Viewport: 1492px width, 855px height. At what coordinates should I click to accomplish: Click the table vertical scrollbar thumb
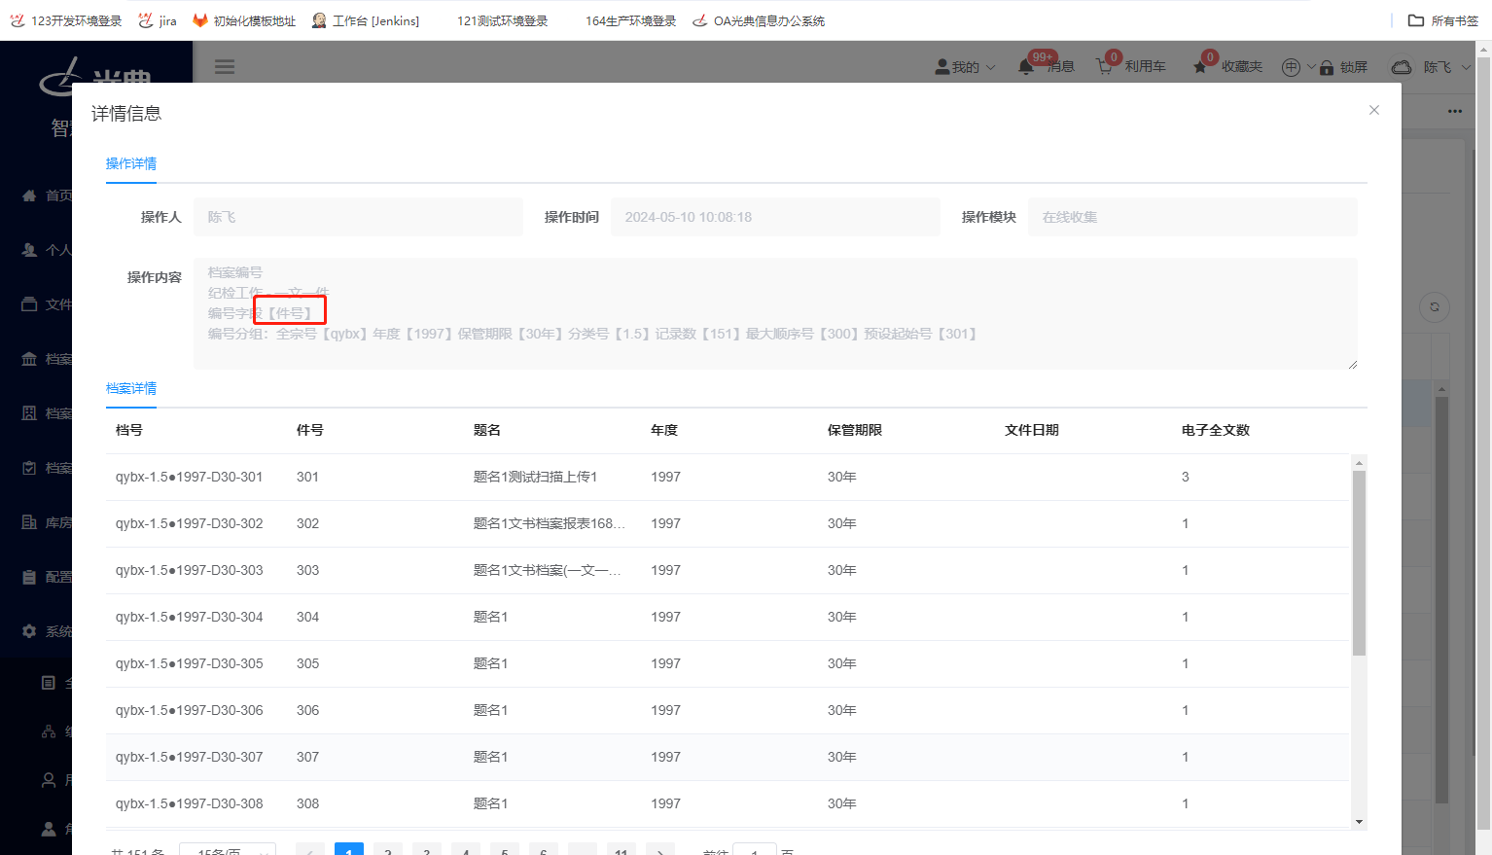click(1359, 563)
